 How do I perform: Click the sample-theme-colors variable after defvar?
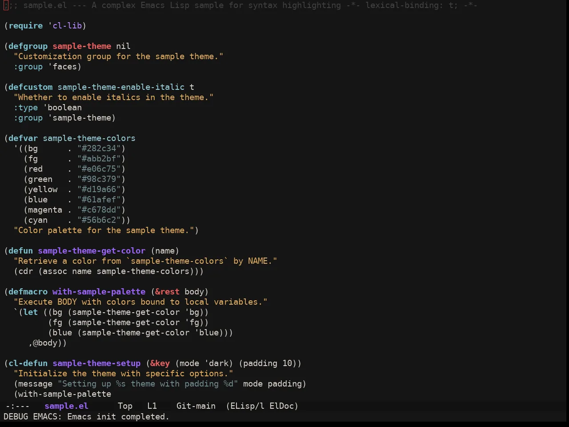point(89,138)
